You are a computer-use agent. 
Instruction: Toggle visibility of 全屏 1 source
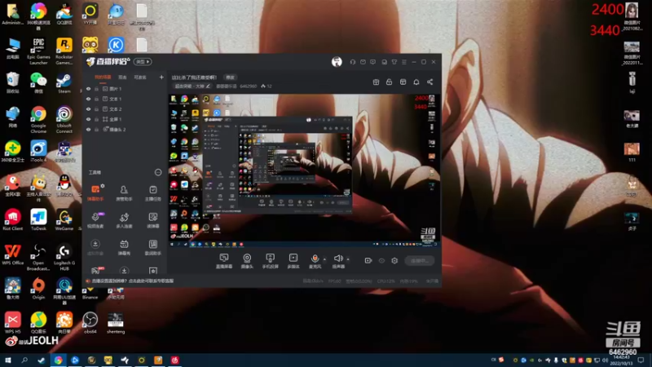pos(88,119)
